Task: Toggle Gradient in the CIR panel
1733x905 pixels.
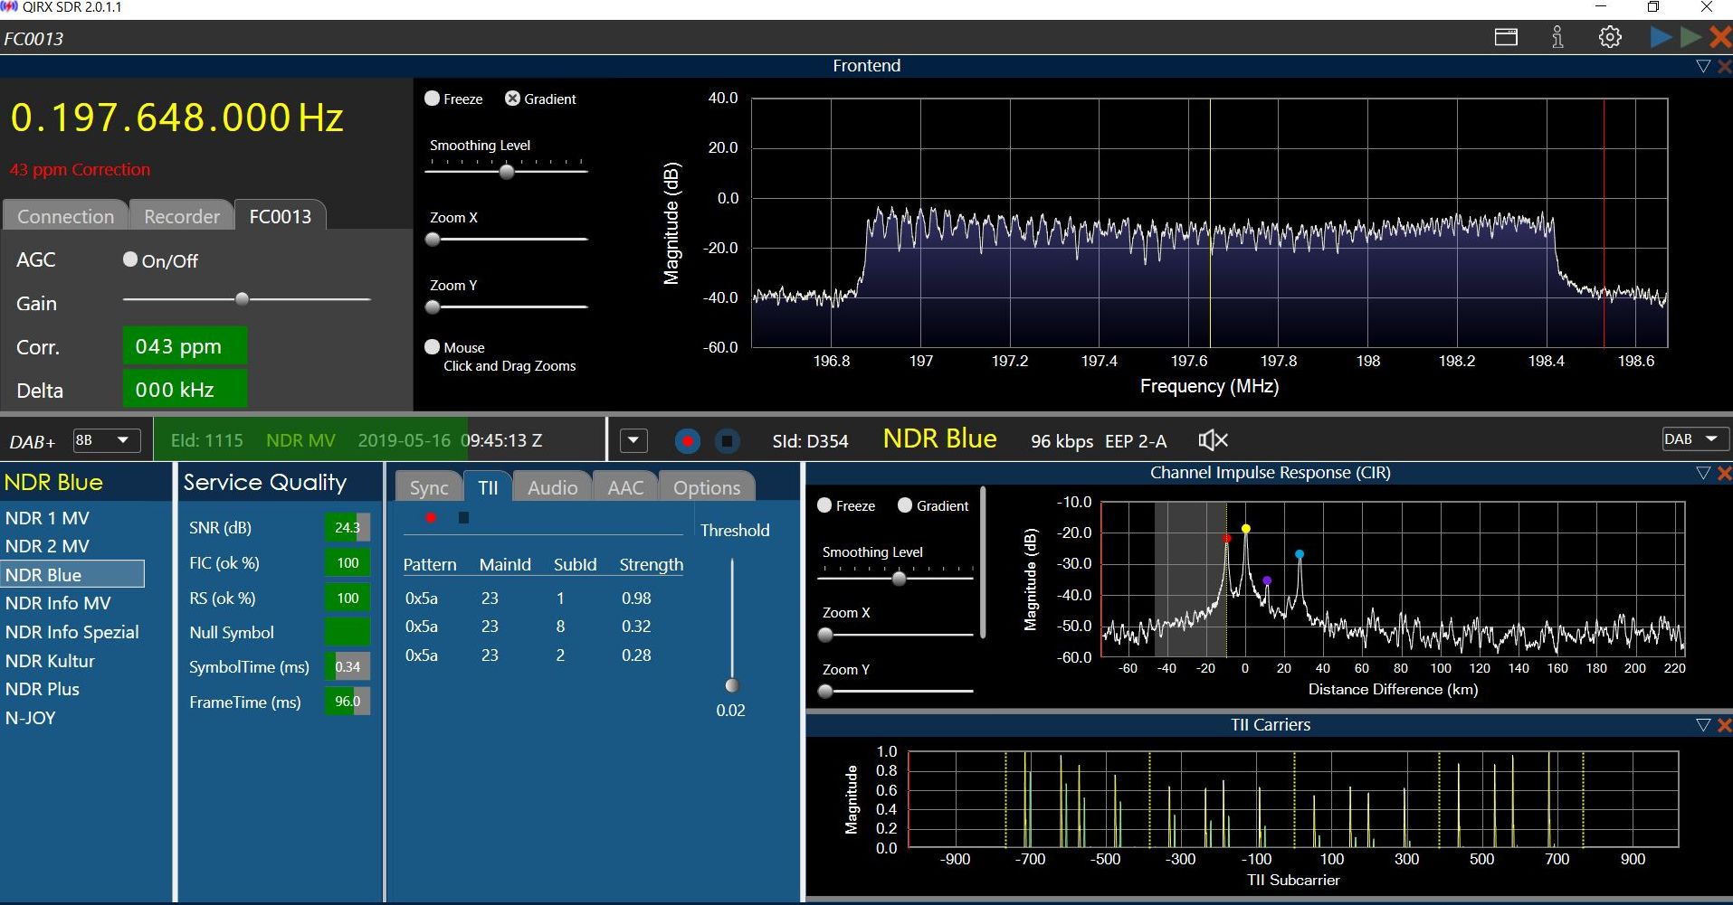Action: click(905, 505)
